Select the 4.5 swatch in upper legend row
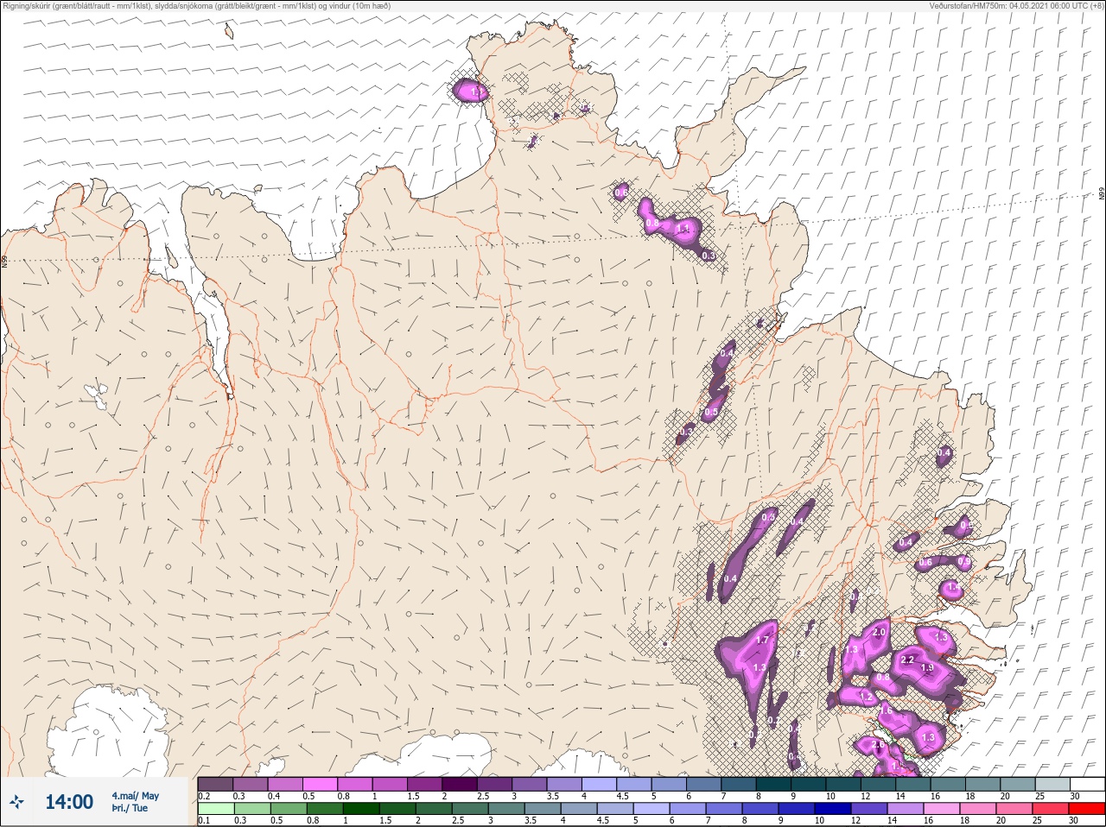 pyautogui.click(x=634, y=784)
